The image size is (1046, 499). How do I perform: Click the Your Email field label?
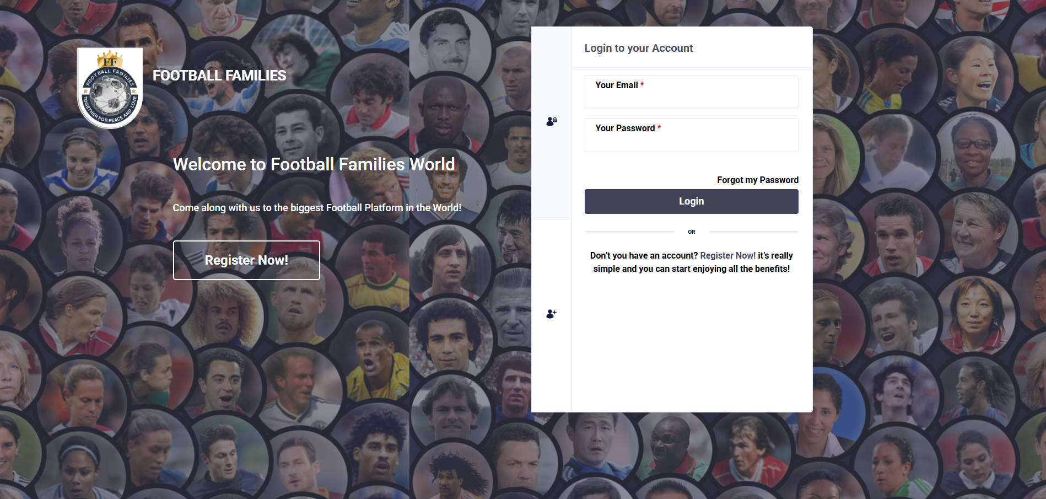tap(616, 85)
